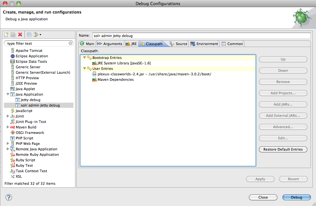This screenshot has height=206, width=316.
Task: Click the Remove button
Action: click(x=283, y=82)
